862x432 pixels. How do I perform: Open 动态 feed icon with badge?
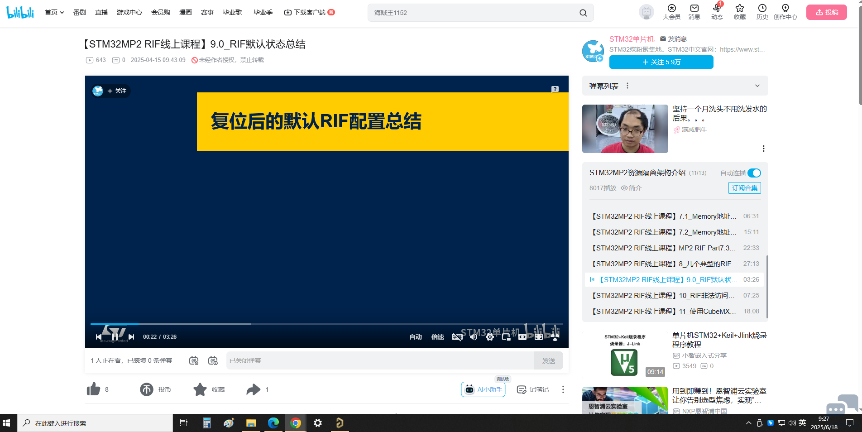(x=717, y=12)
